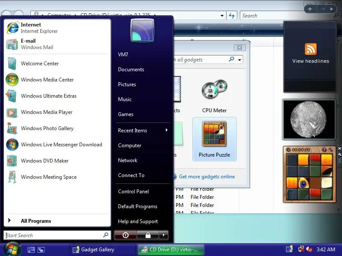Open Control Panel from Start menu
This screenshot has height=256, width=342.
click(133, 192)
